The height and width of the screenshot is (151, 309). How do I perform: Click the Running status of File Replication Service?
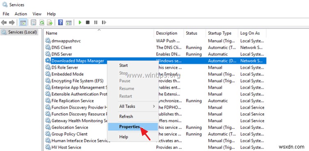click(194, 101)
